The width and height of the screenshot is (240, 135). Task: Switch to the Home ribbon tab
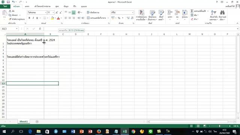[x=16, y=6]
